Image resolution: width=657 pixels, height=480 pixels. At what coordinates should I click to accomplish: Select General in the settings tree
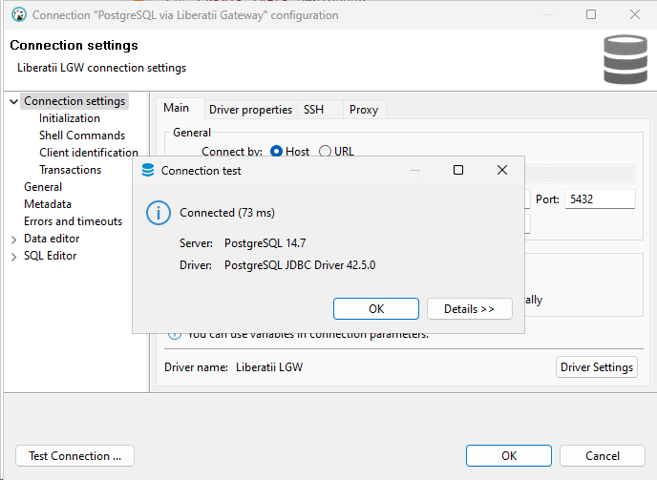pyautogui.click(x=43, y=187)
